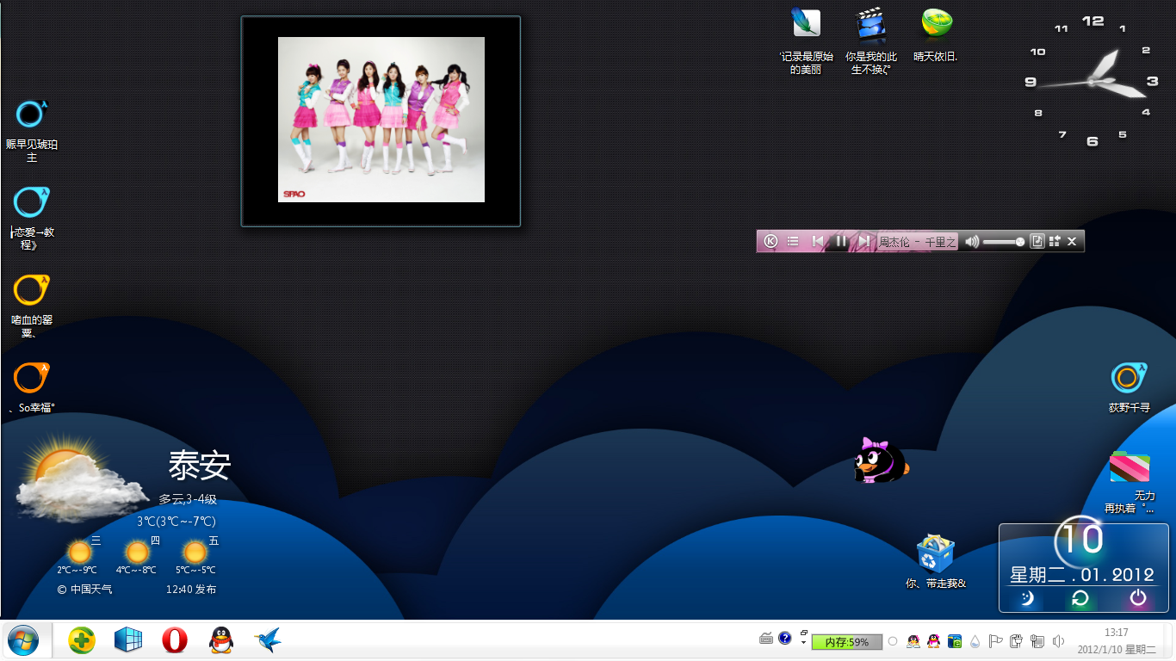Viewport: 1176px width, 661px height.
Task: Mute the music player speaker icon
Action: click(x=972, y=242)
